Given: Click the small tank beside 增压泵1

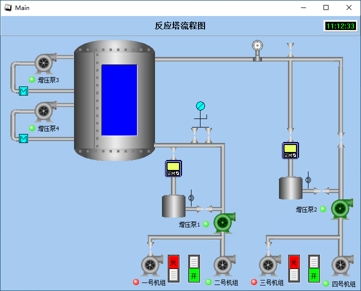Looking at the screenshot, I should [x=173, y=206].
